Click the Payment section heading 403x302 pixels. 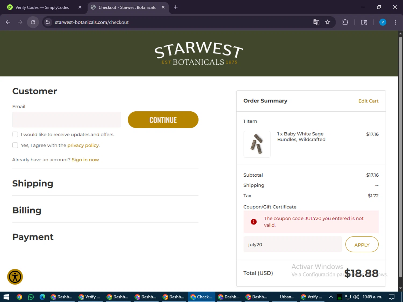click(33, 237)
